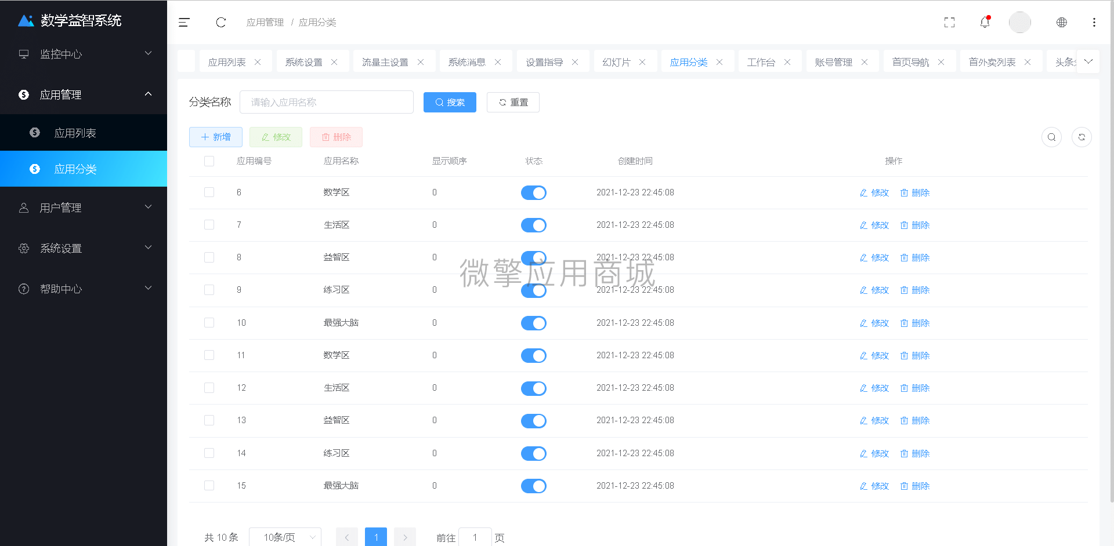Click the 数学益智系统 logo
1114x546 pixels.
point(70,20)
